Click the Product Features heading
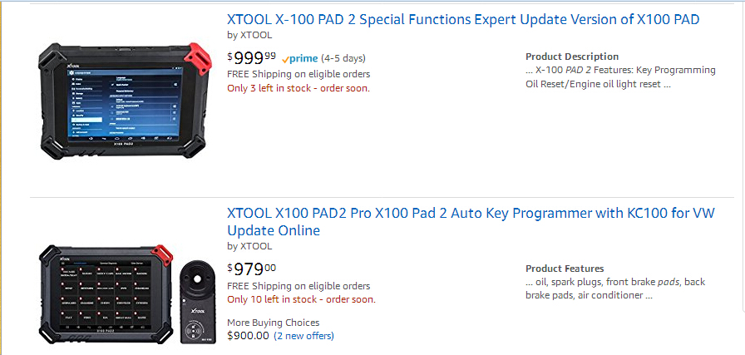745x355 pixels. 565,269
